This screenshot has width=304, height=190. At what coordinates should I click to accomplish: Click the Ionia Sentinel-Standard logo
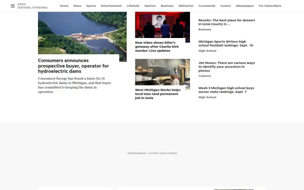point(32,6)
